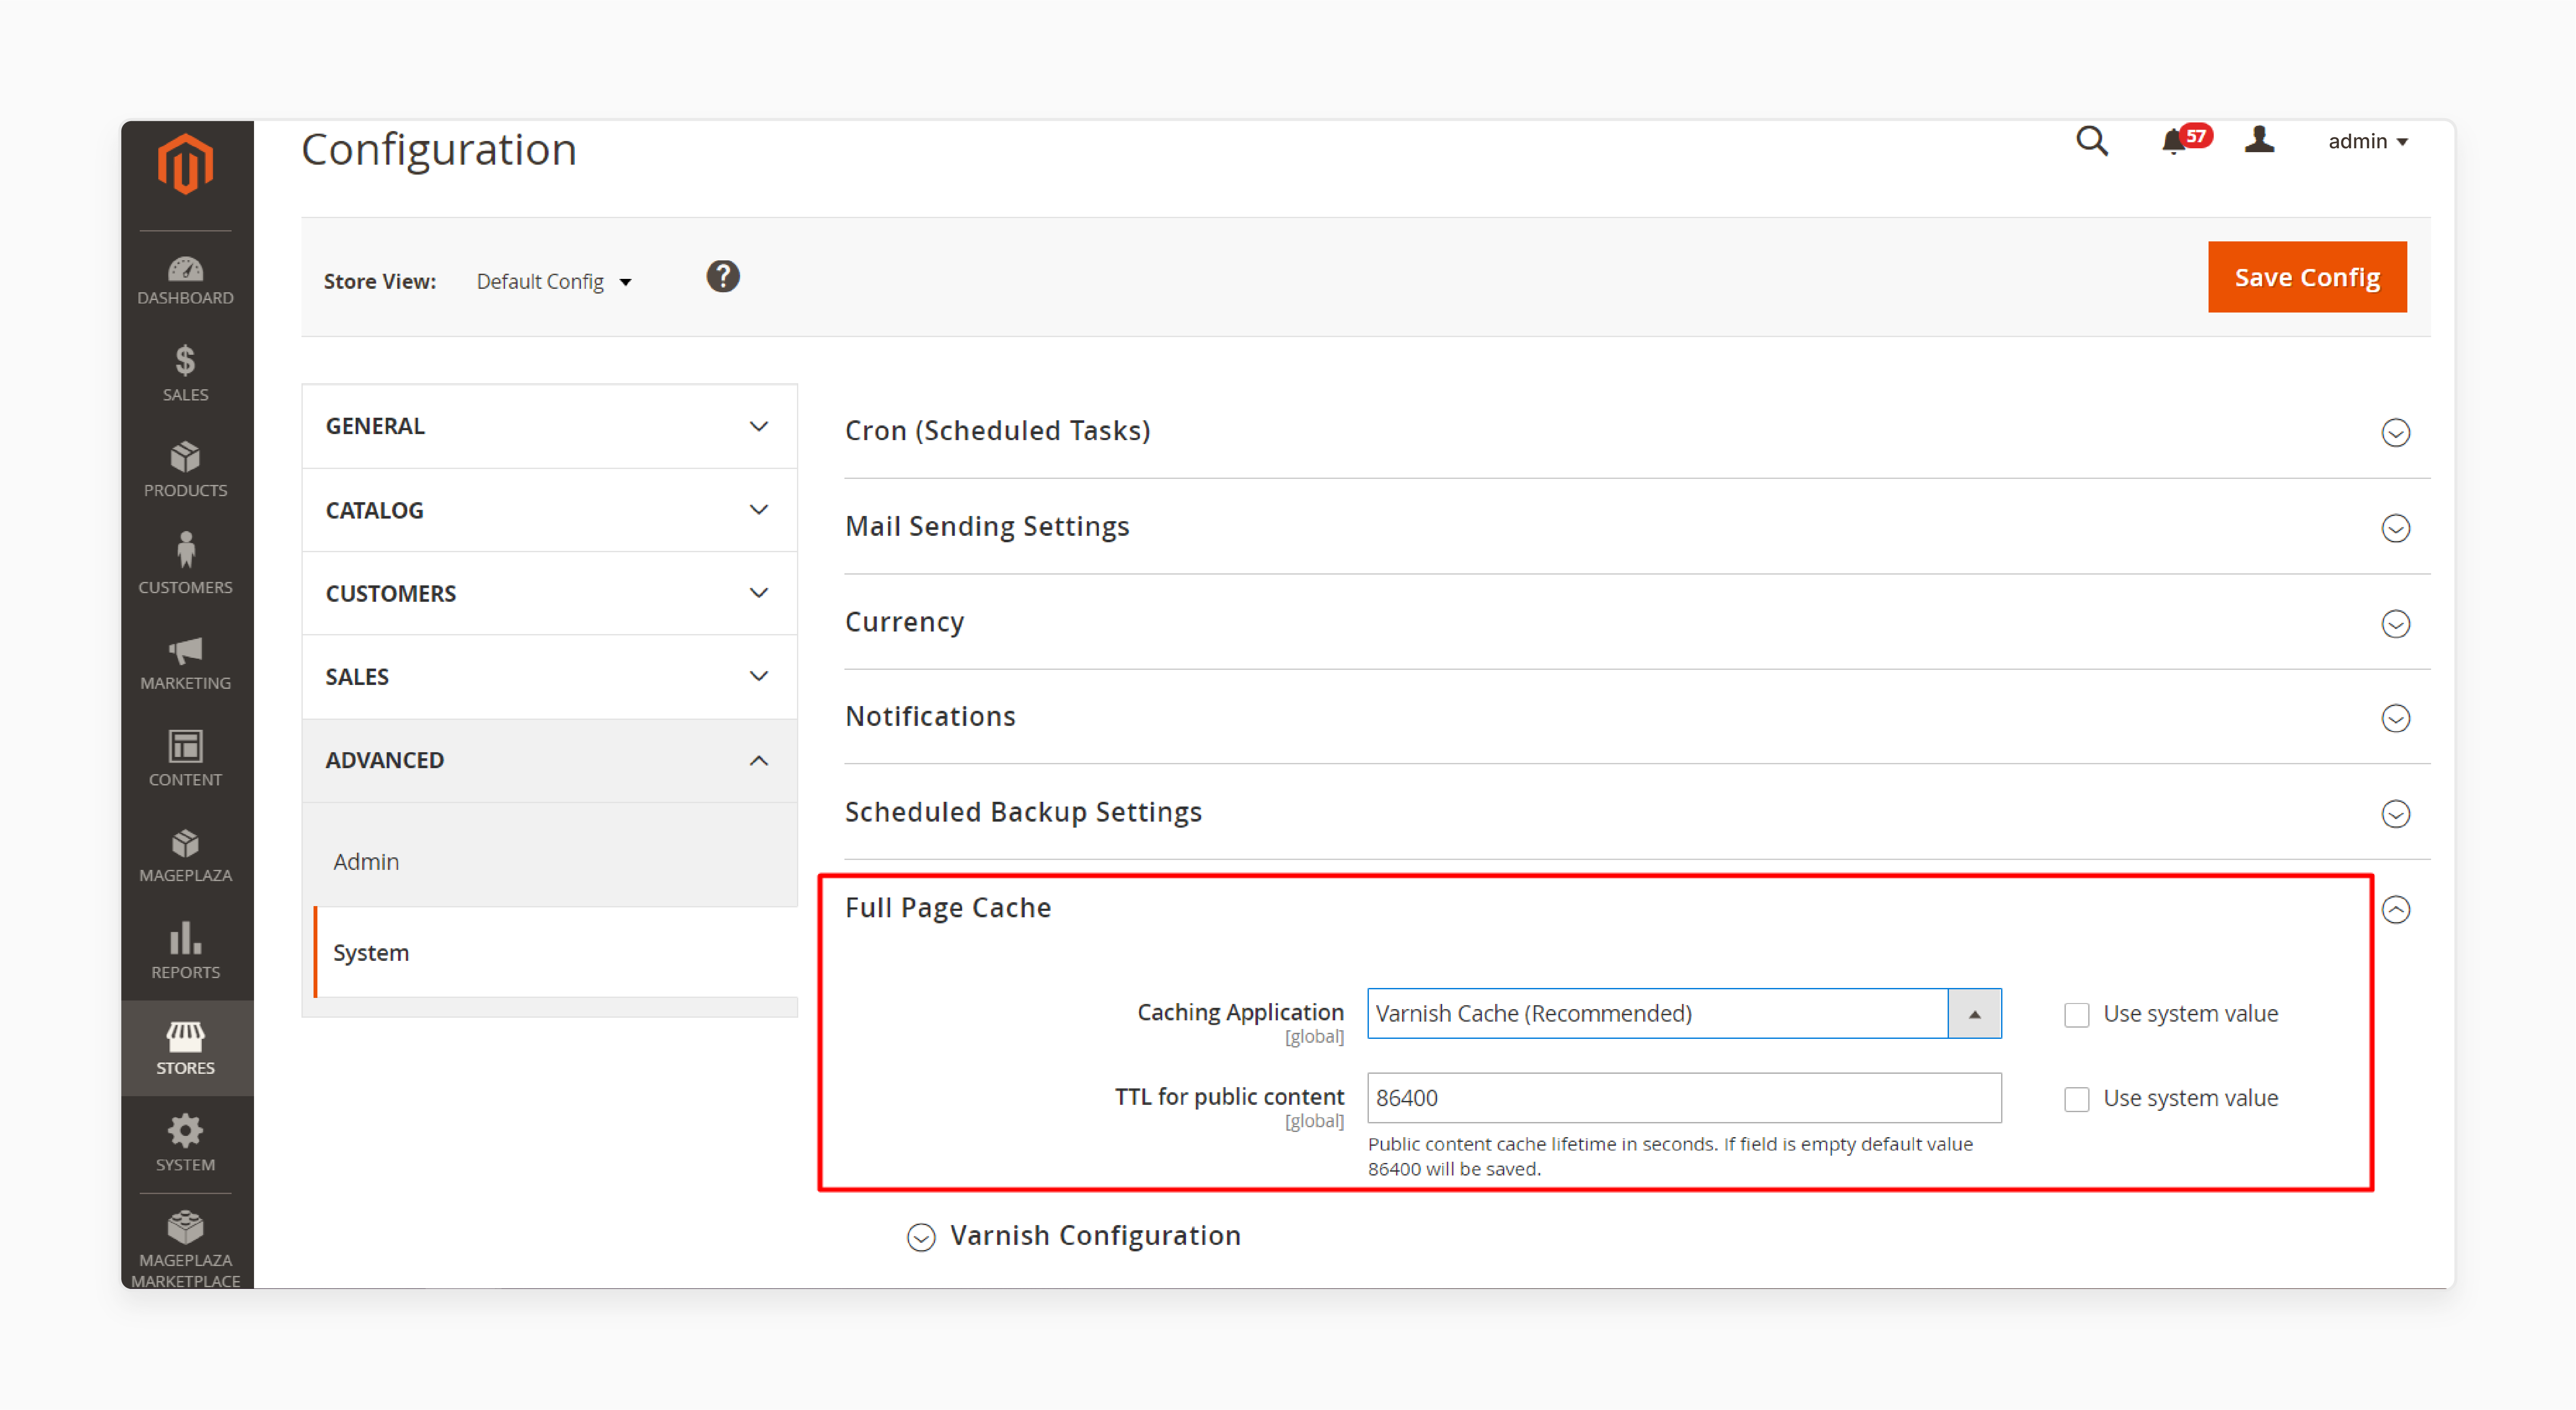
Task: Open the Caching Application dropdown
Action: tap(1684, 1013)
